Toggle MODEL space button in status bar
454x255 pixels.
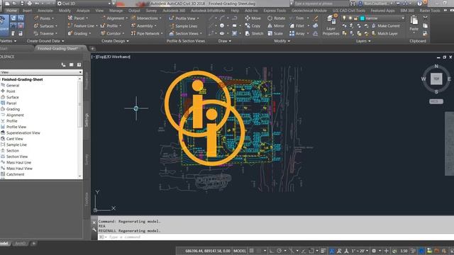coord(240,251)
